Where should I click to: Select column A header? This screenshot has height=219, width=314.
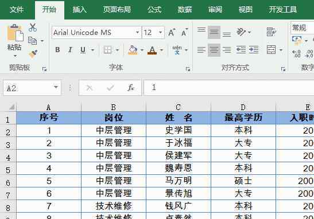click(x=49, y=107)
